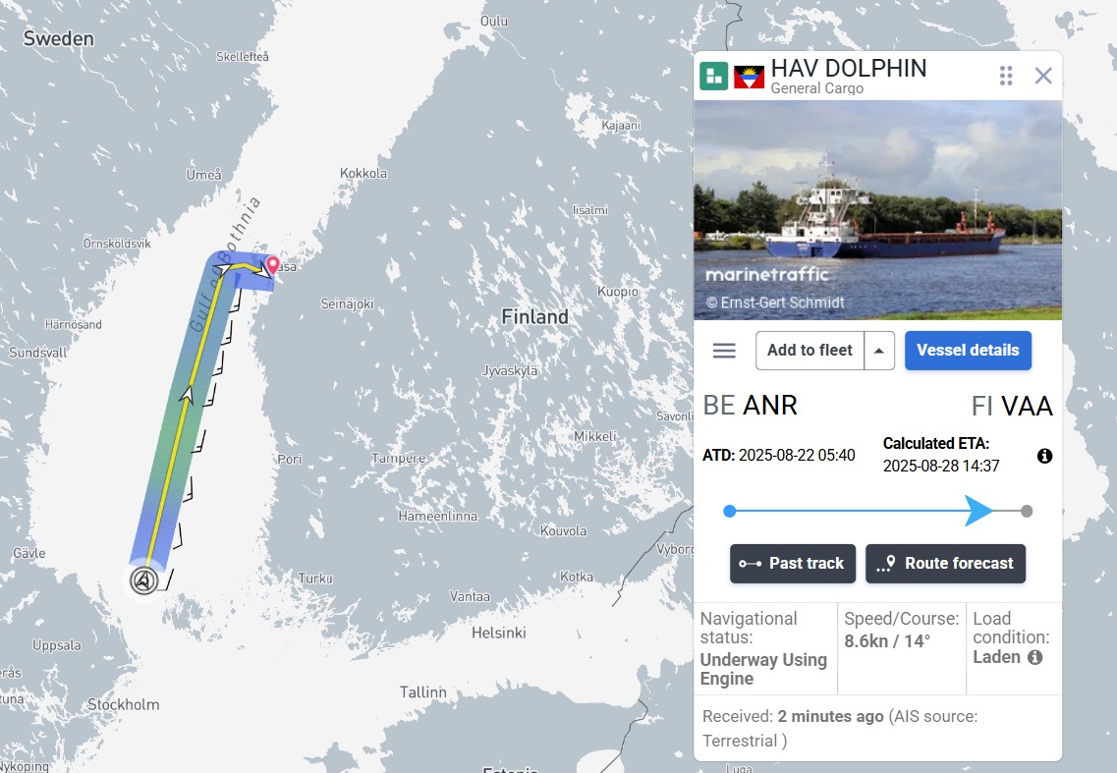
Task: Click the red destination pin near Vaasa
Action: click(x=272, y=266)
